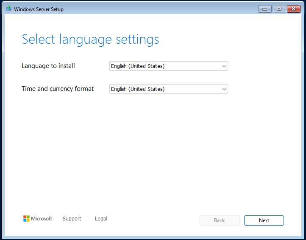
Task: Open the Support link
Action: [72, 219]
